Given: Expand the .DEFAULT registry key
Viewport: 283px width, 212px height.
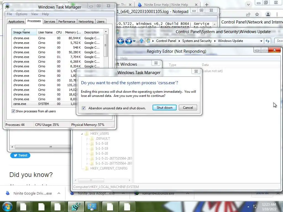Looking at the screenshot, I should click(87, 139).
